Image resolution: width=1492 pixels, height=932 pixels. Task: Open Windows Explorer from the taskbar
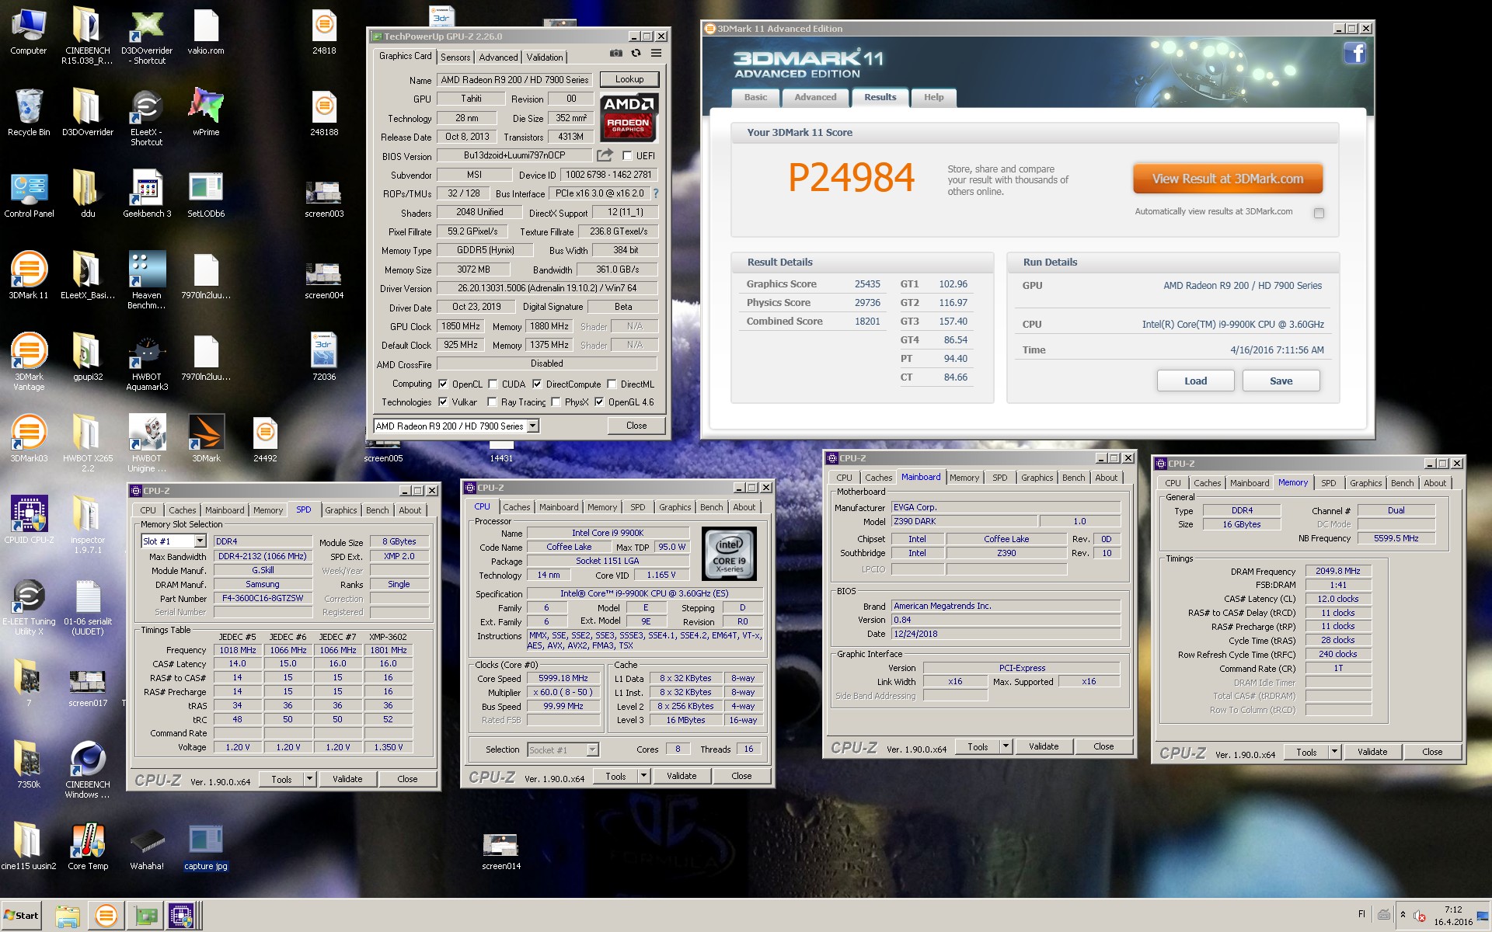tap(68, 916)
